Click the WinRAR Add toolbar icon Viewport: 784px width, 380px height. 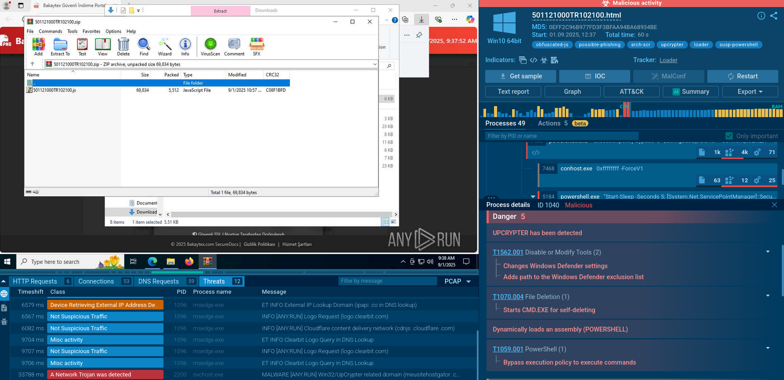coord(38,47)
